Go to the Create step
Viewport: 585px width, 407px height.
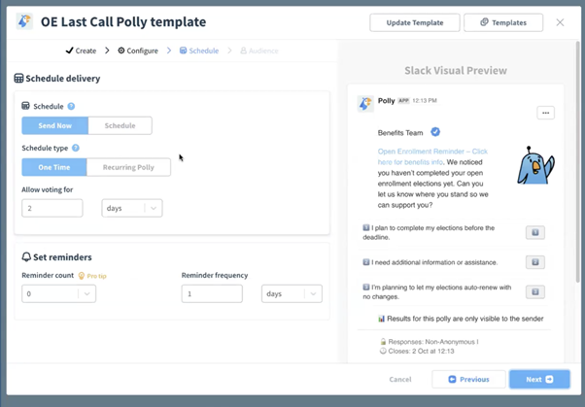click(x=82, y=51)
